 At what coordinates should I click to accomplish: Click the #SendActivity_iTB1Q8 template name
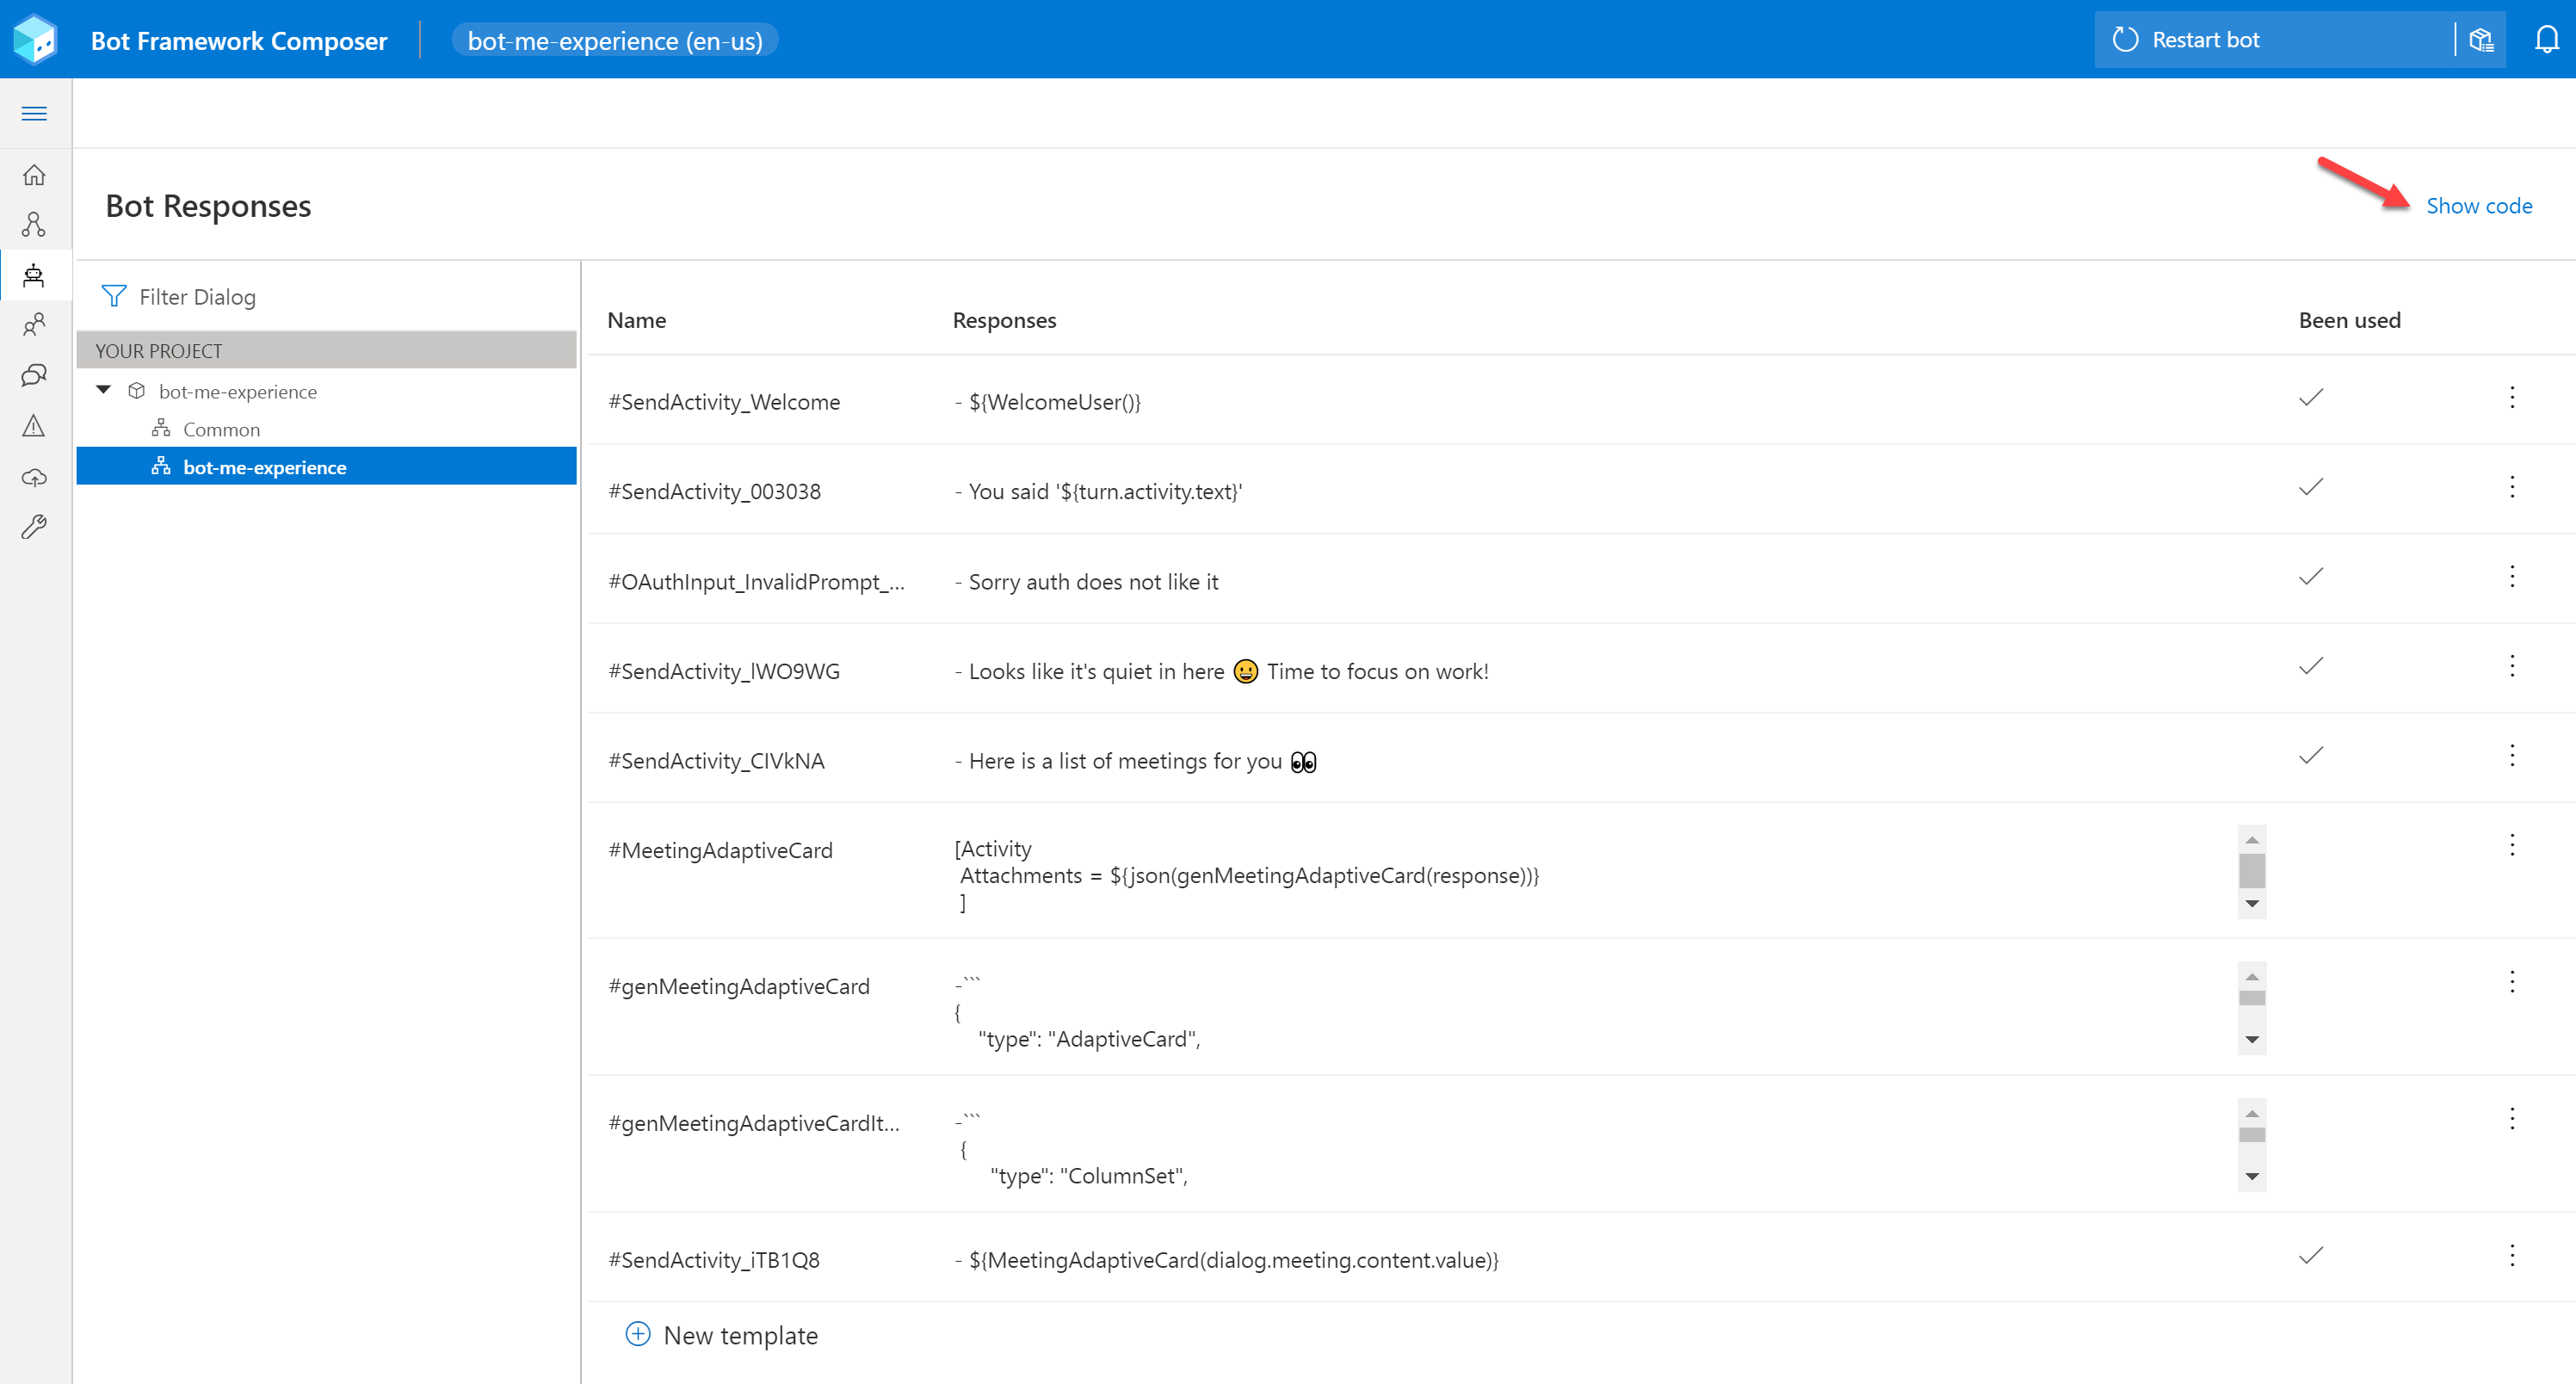pyautogui.click(x=714, y=1259)
